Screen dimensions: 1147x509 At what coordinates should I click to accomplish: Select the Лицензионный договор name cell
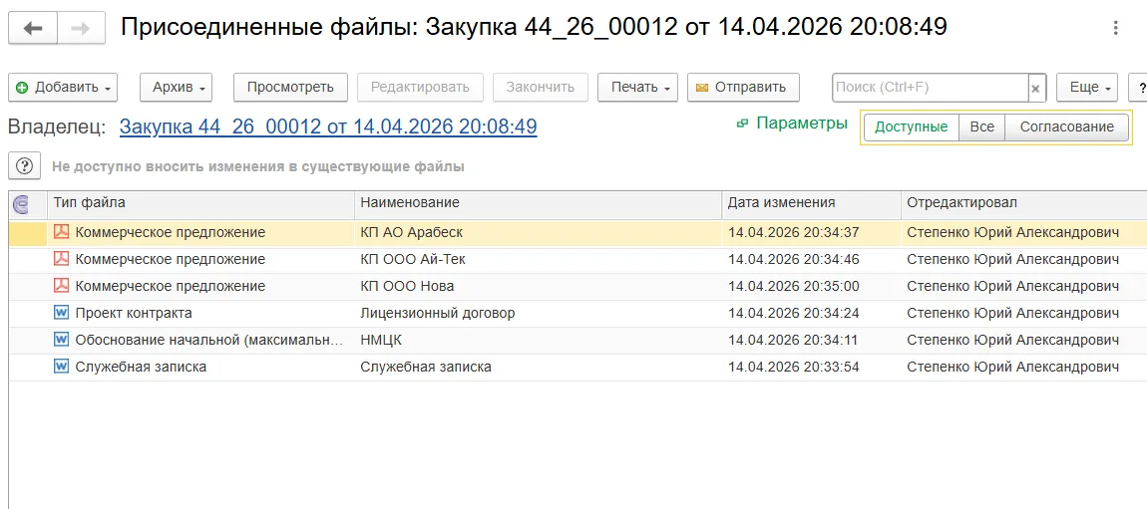(539, 314)
